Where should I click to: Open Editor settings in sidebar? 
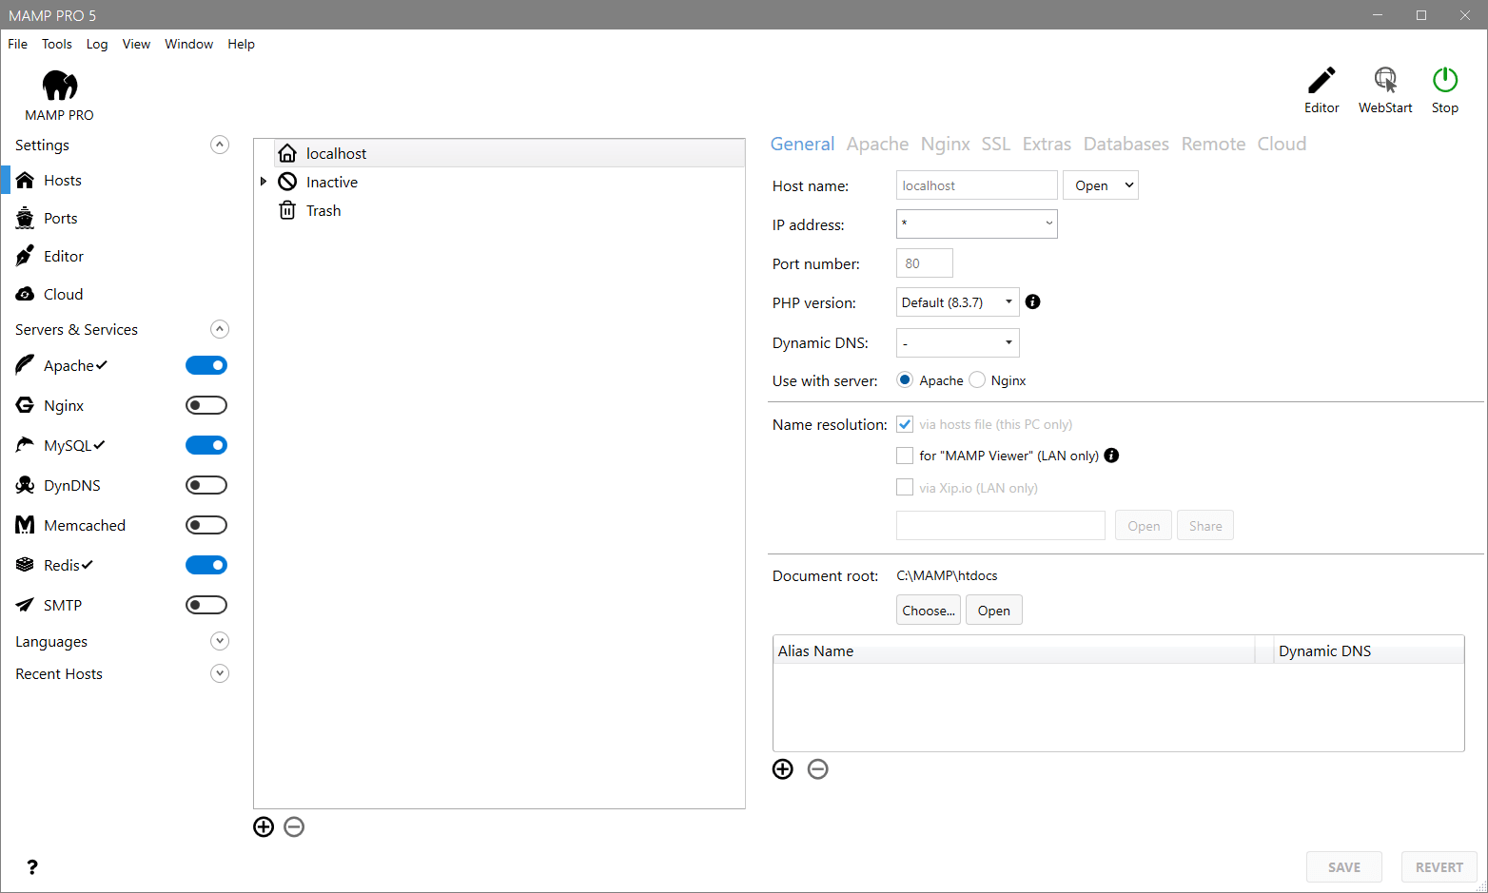(63, 257)
